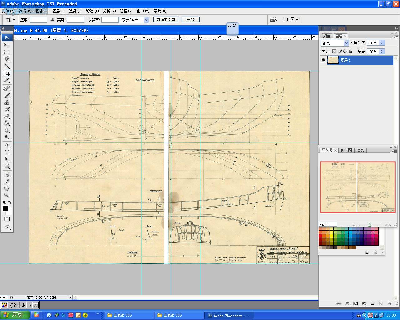Open the Layers panel options menu
The width and height of the screenshot is (400, 320).
[x=395, y=37]
